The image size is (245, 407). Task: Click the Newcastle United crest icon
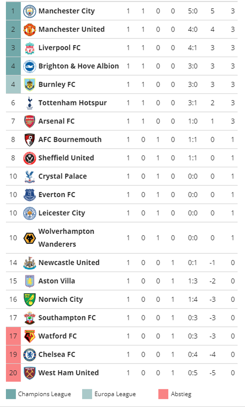pos(29,263)
